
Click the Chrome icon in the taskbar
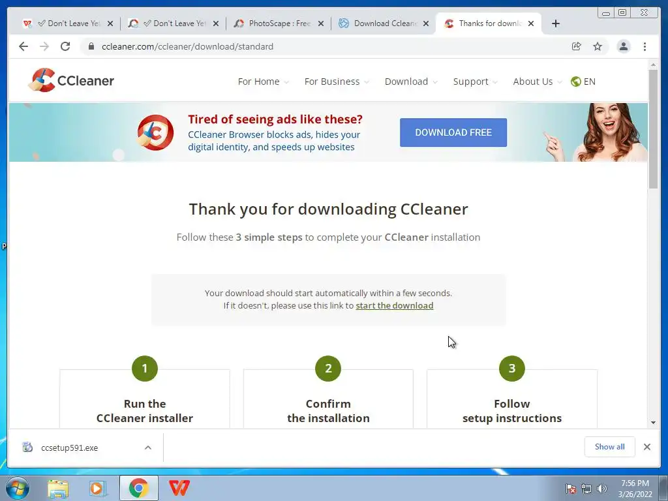click(x=138, y=488)
